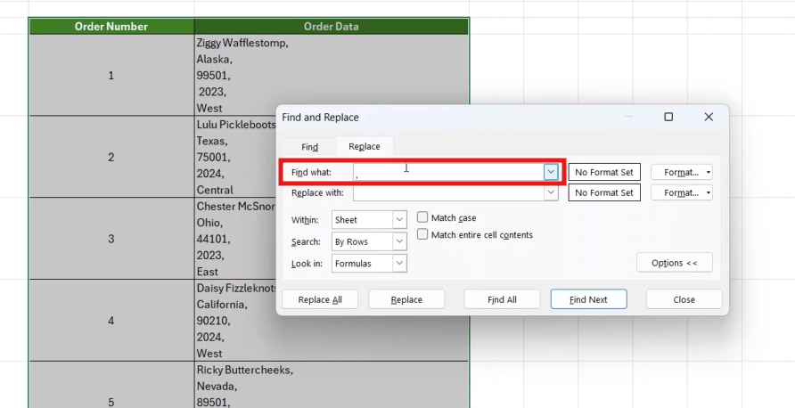Viewport: 795px width, 408px height.
Task: Select the Order Number header cell
Action: click(x=111, y=27)
